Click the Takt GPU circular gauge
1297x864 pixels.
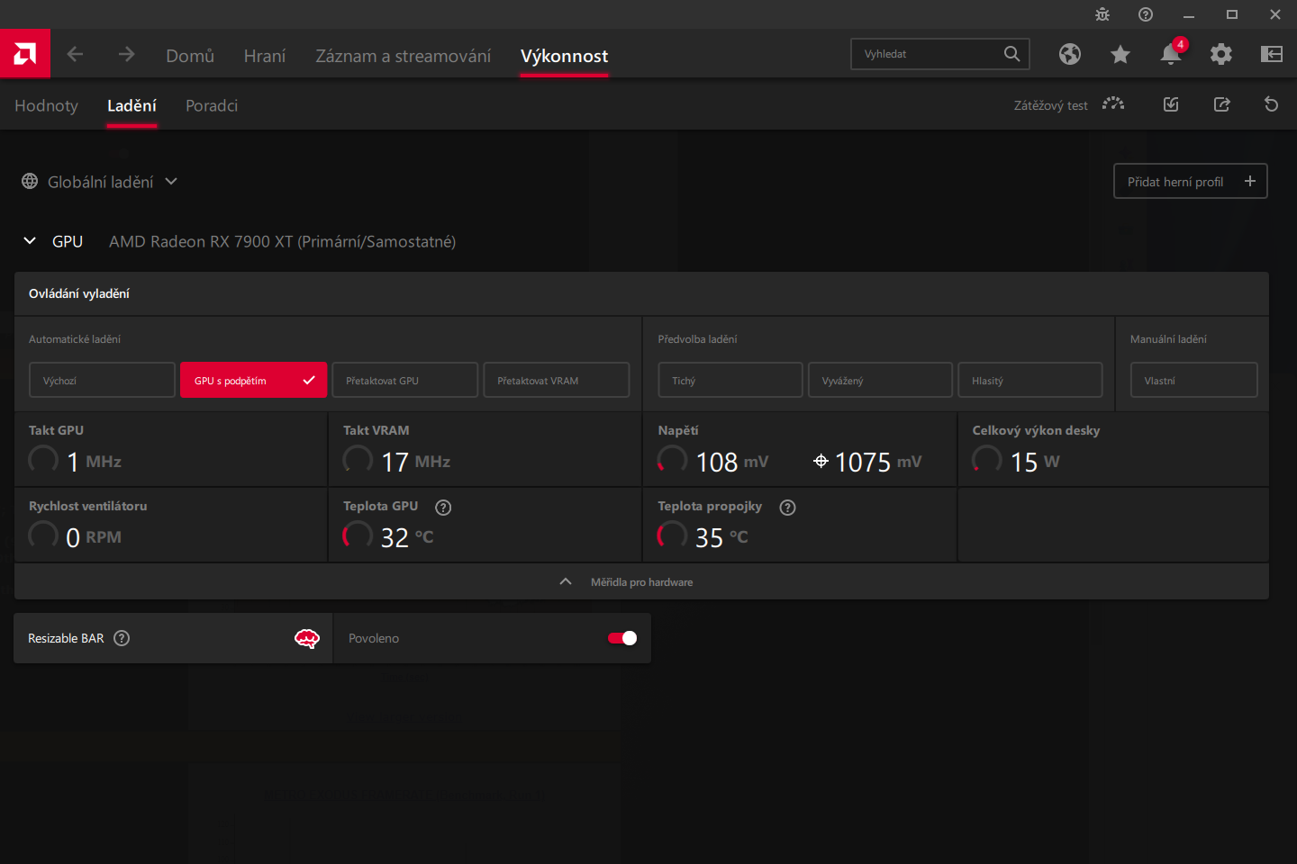coord(43,460)
